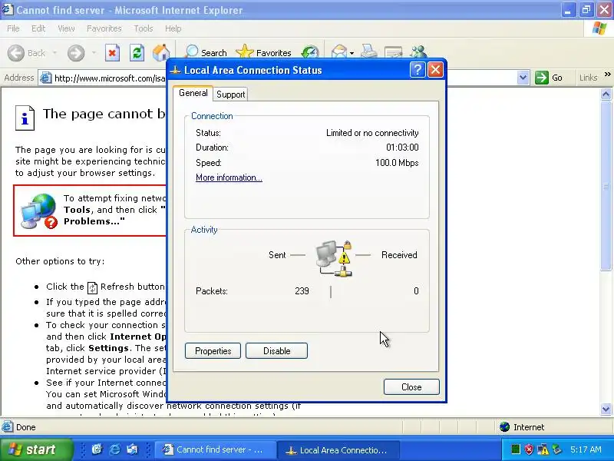Click the 5:17 AM system clock
This screenshot has width=614, height=461.
tap(586, 449)
